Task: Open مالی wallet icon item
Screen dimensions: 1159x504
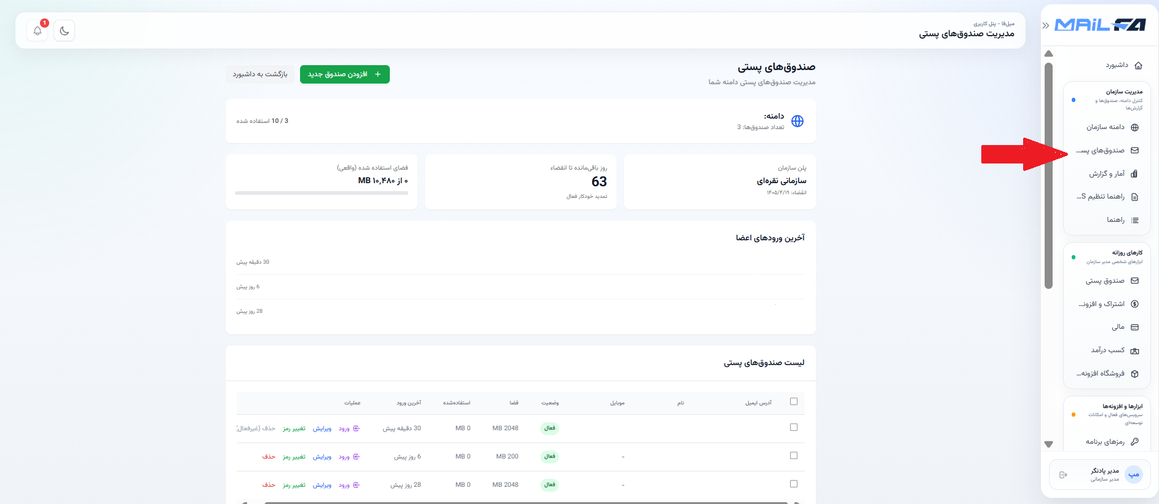Action: point(1135,327)
